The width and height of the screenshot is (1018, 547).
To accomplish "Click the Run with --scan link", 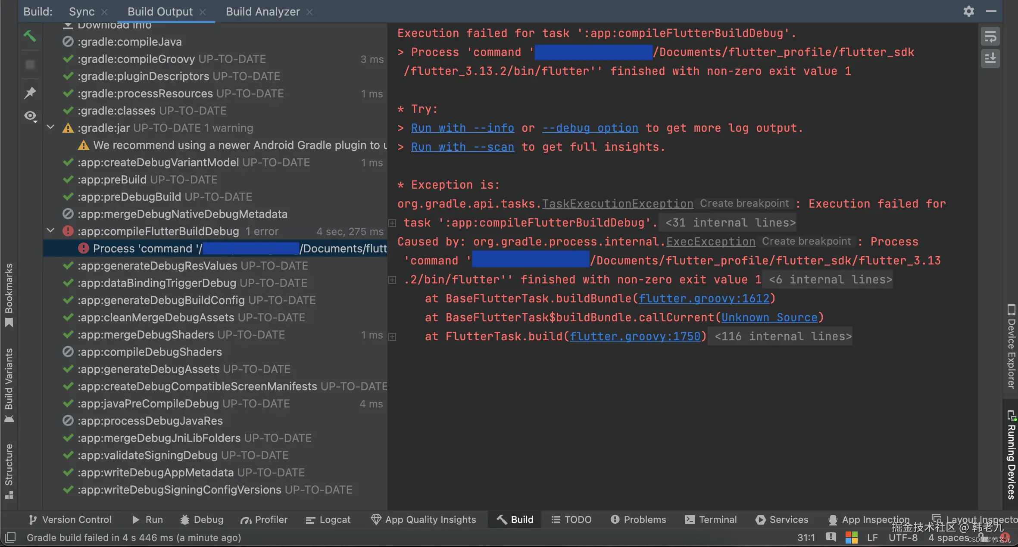I will [x=462, y=147].
